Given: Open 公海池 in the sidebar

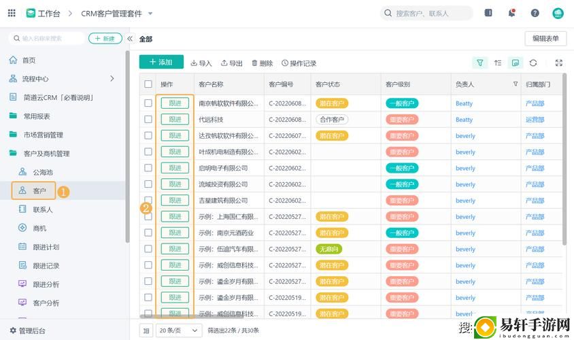Looking at the screenshot, I should point(43,172).
